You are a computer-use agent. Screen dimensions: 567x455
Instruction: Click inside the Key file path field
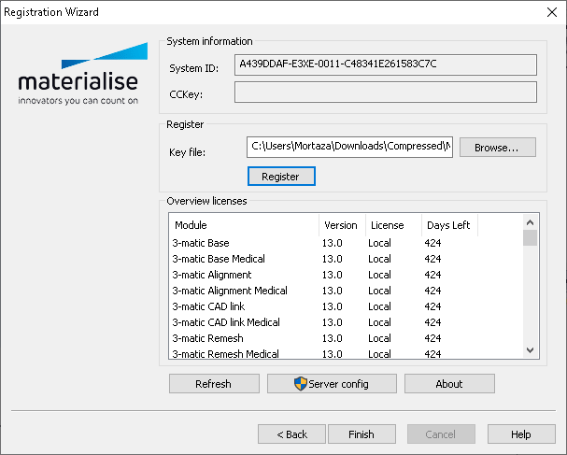(x=349, y=147)
